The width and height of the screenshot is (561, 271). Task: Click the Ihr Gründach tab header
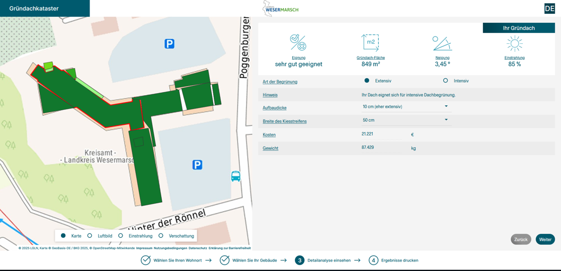coord(519,28)
